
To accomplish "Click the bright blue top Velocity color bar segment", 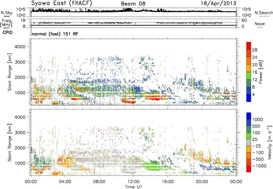I will click(x=249, y=116).
